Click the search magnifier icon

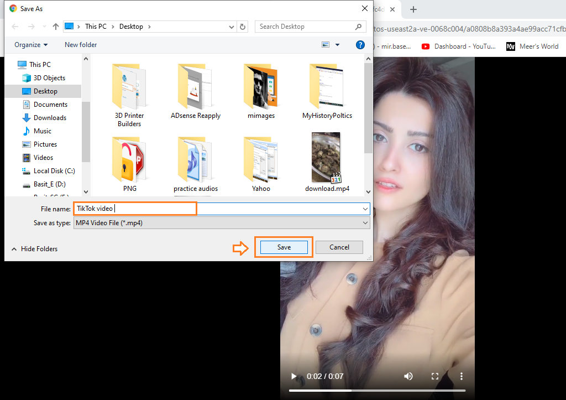click(x=358, y=27)
